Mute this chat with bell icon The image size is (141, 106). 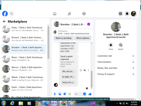tap(111, 45)
